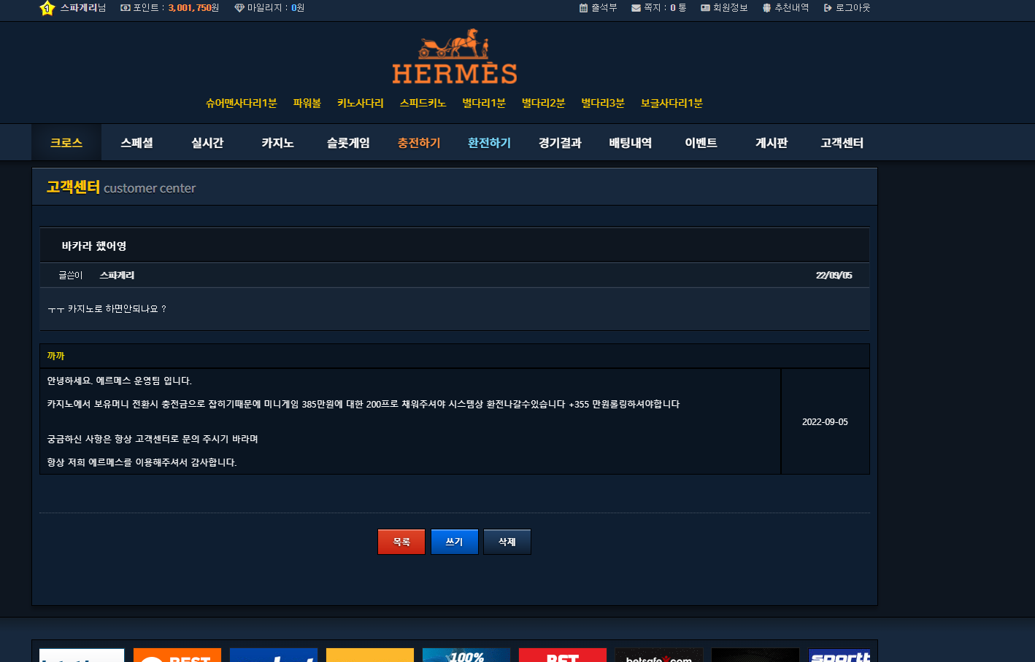Click the 고객센터 customer center heading
This screenshot has height=662, width=1035.
point(121,187)
